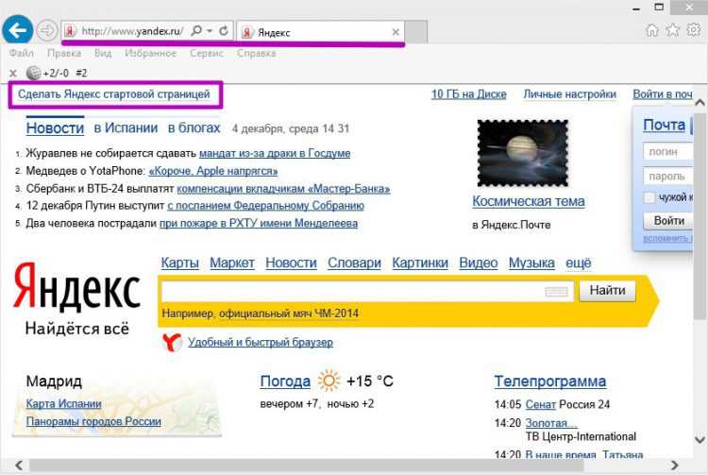Expand the address bar dropdown arrow

(x=210, y=31)
